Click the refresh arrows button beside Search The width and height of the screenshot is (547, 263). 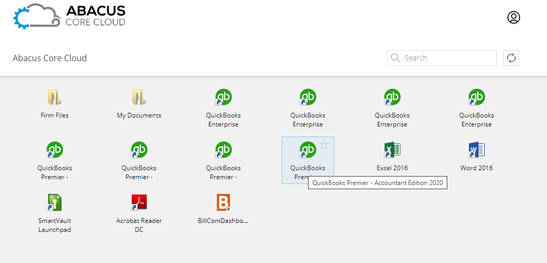(x=511, y=58)
